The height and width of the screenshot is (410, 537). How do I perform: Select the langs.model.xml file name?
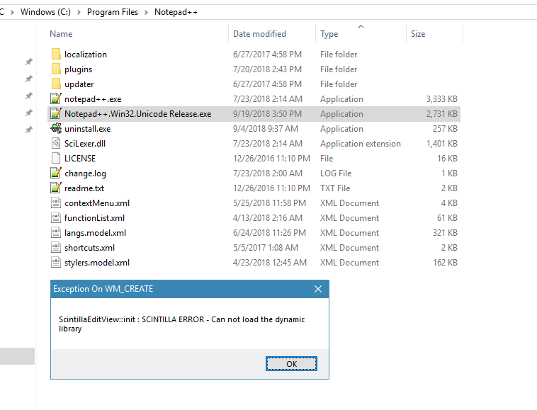(x=95, y=233)
